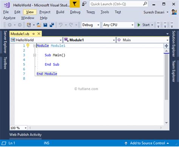Open the Edit menu
The height and width of the screenshot is (147, 179).
[x=17, y=12]
